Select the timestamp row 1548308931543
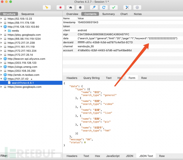 click(123, 22)
